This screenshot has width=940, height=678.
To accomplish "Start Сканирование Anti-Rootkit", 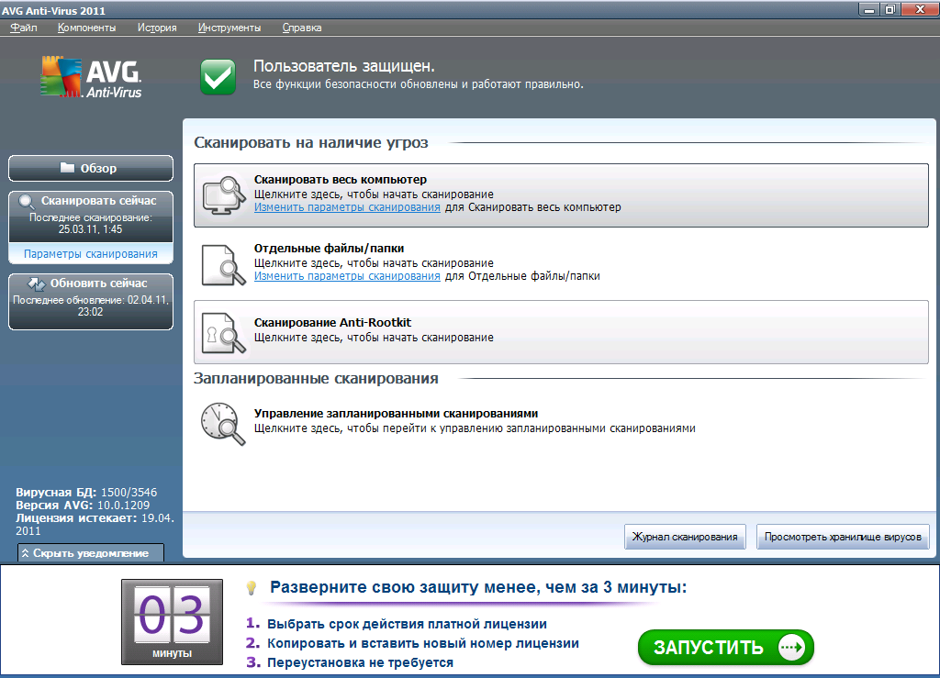I will click(x=561, y=332).
